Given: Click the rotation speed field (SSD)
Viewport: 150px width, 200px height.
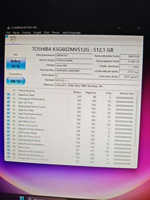Looking at the screenshot, I should point(130,67).
